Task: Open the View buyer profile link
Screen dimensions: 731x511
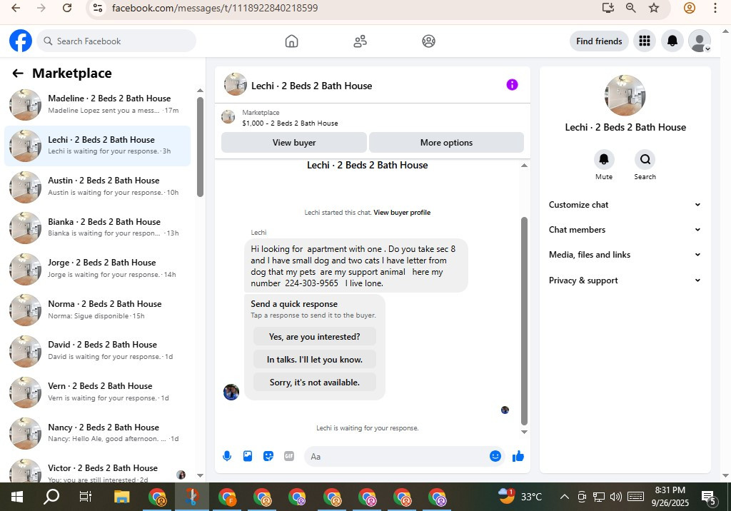Action: pyautogui.click(x=402, y=213)
